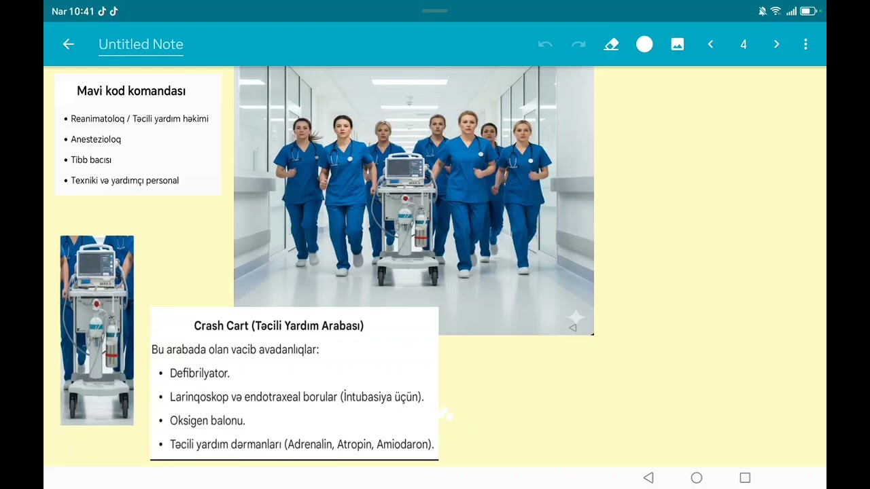Tap 'Reanimatoloq / Təcili yardım həkimi' bullet

coord(136,119)
